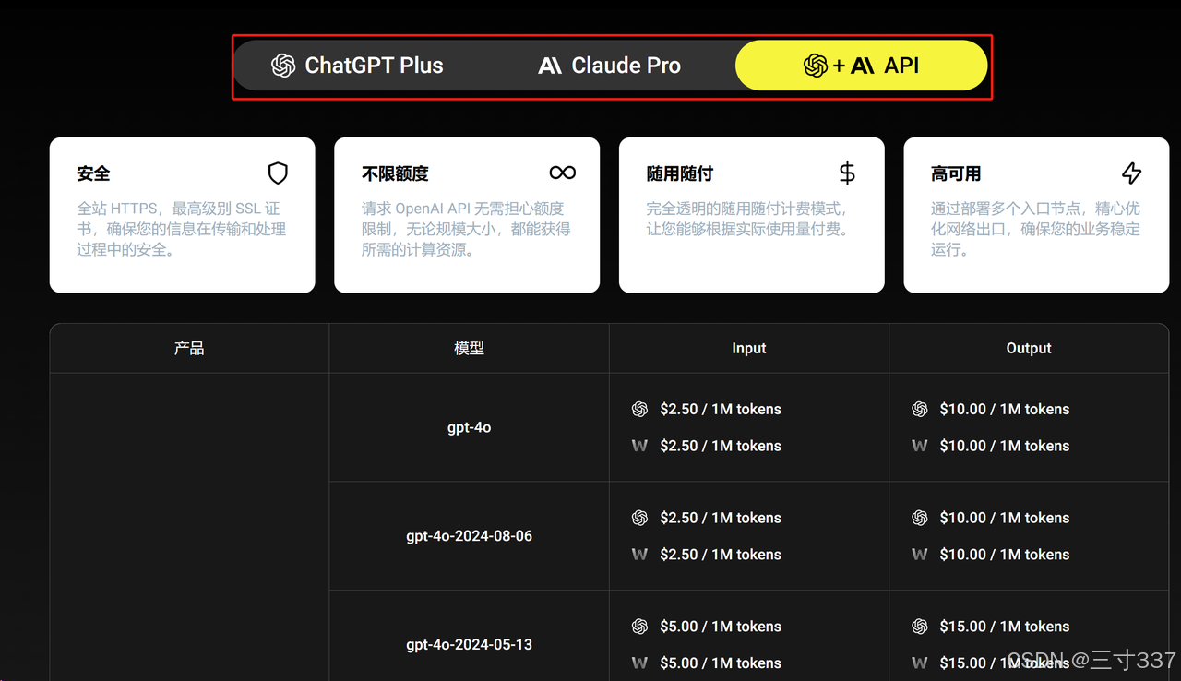Click OpenAI icon in gpt-4o-2024-05-13 Input cell
Screen dimensions: 1181x681
[x=639, y=627]
